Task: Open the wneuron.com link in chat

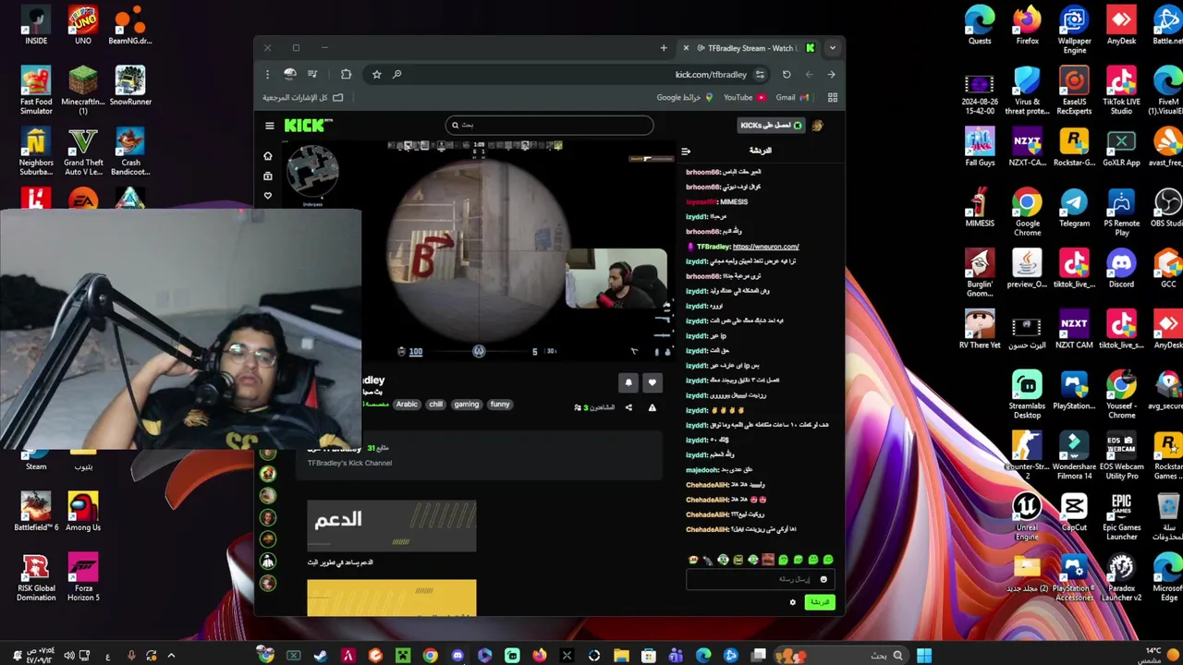Action: [x=765, y=247]
